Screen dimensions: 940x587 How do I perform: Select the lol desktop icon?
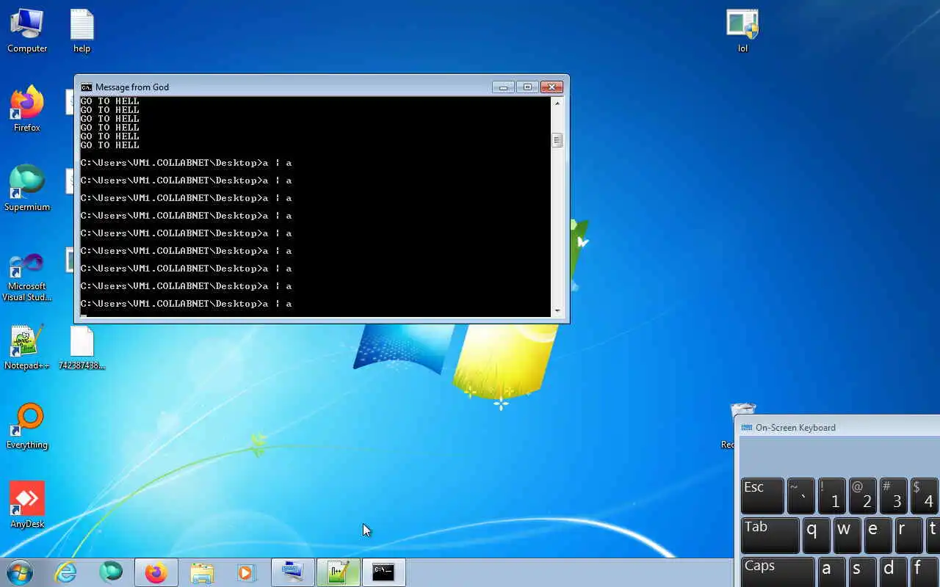[742, 32]
